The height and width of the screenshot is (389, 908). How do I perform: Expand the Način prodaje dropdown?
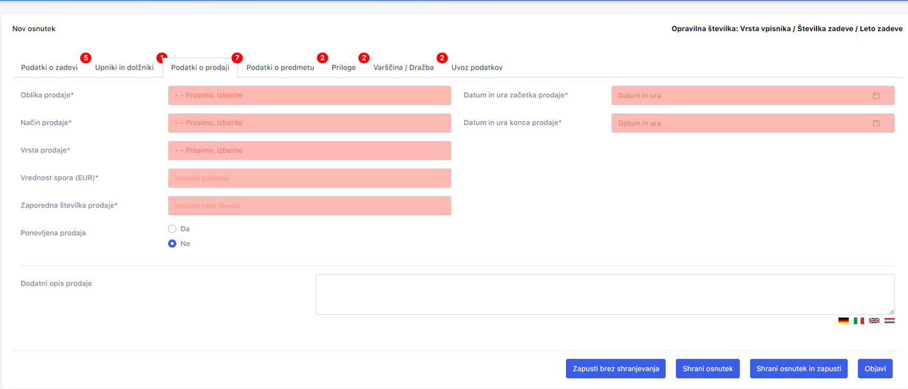coord(309,123)
